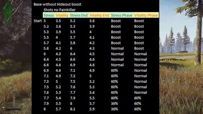Click Vitality value 4.5 in the 6.4 stress row

point(58,60)
